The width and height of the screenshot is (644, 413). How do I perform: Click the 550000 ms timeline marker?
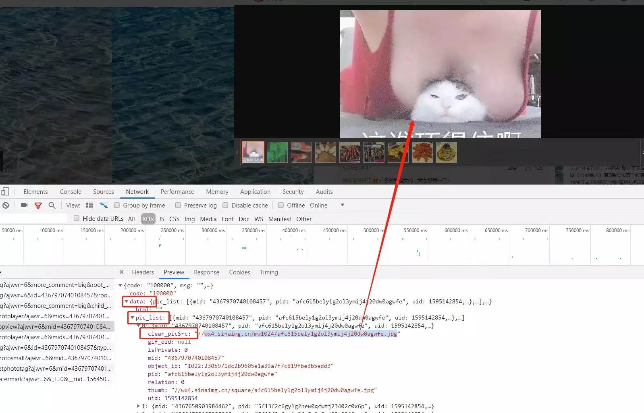(415, 230)
